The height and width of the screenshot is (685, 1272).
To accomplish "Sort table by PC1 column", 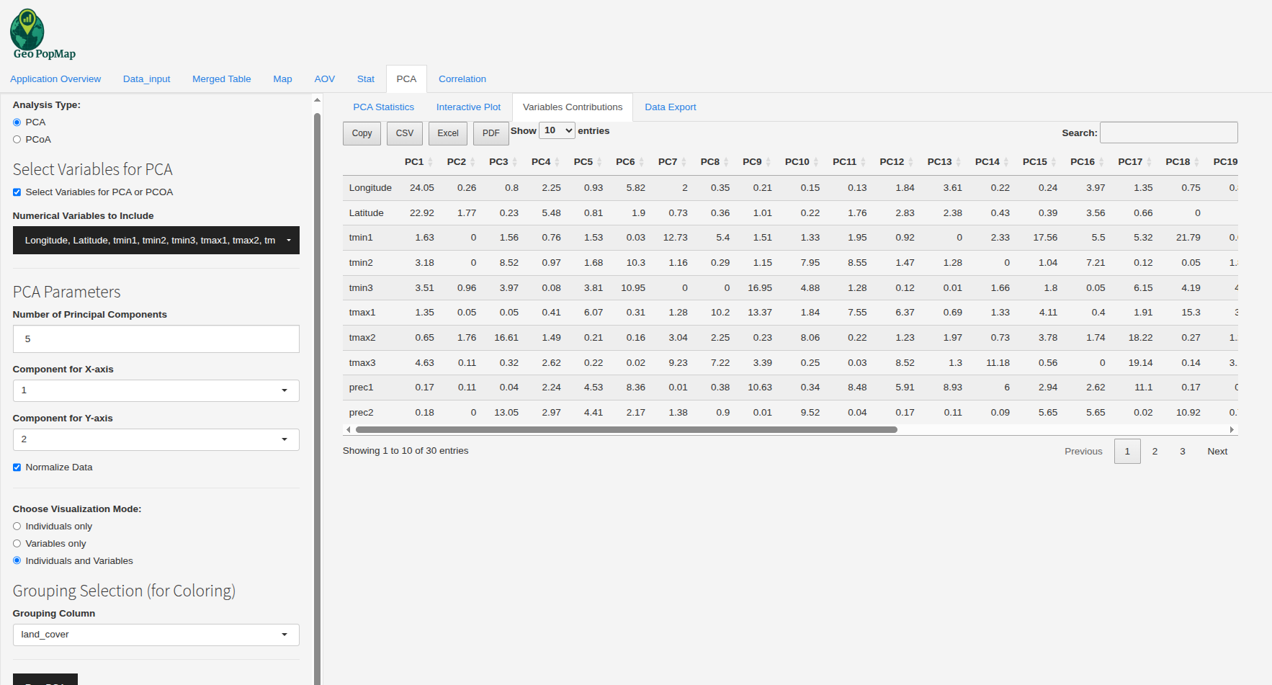I will pos(418,162).
